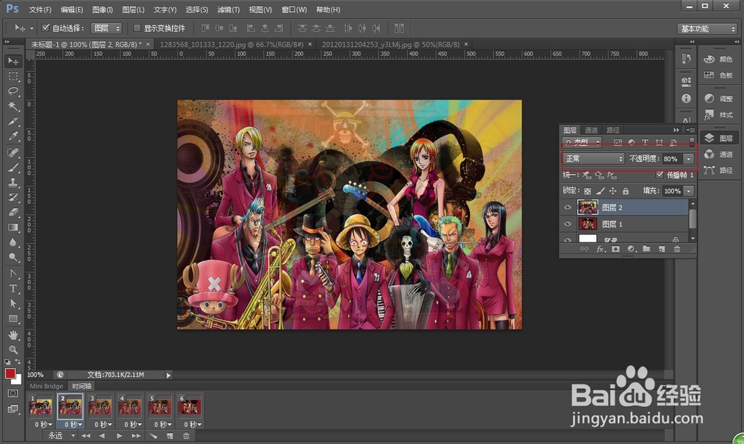Screen dimensions: 744x444
Task: Select the Blur tool
Action: pos(13,242)
